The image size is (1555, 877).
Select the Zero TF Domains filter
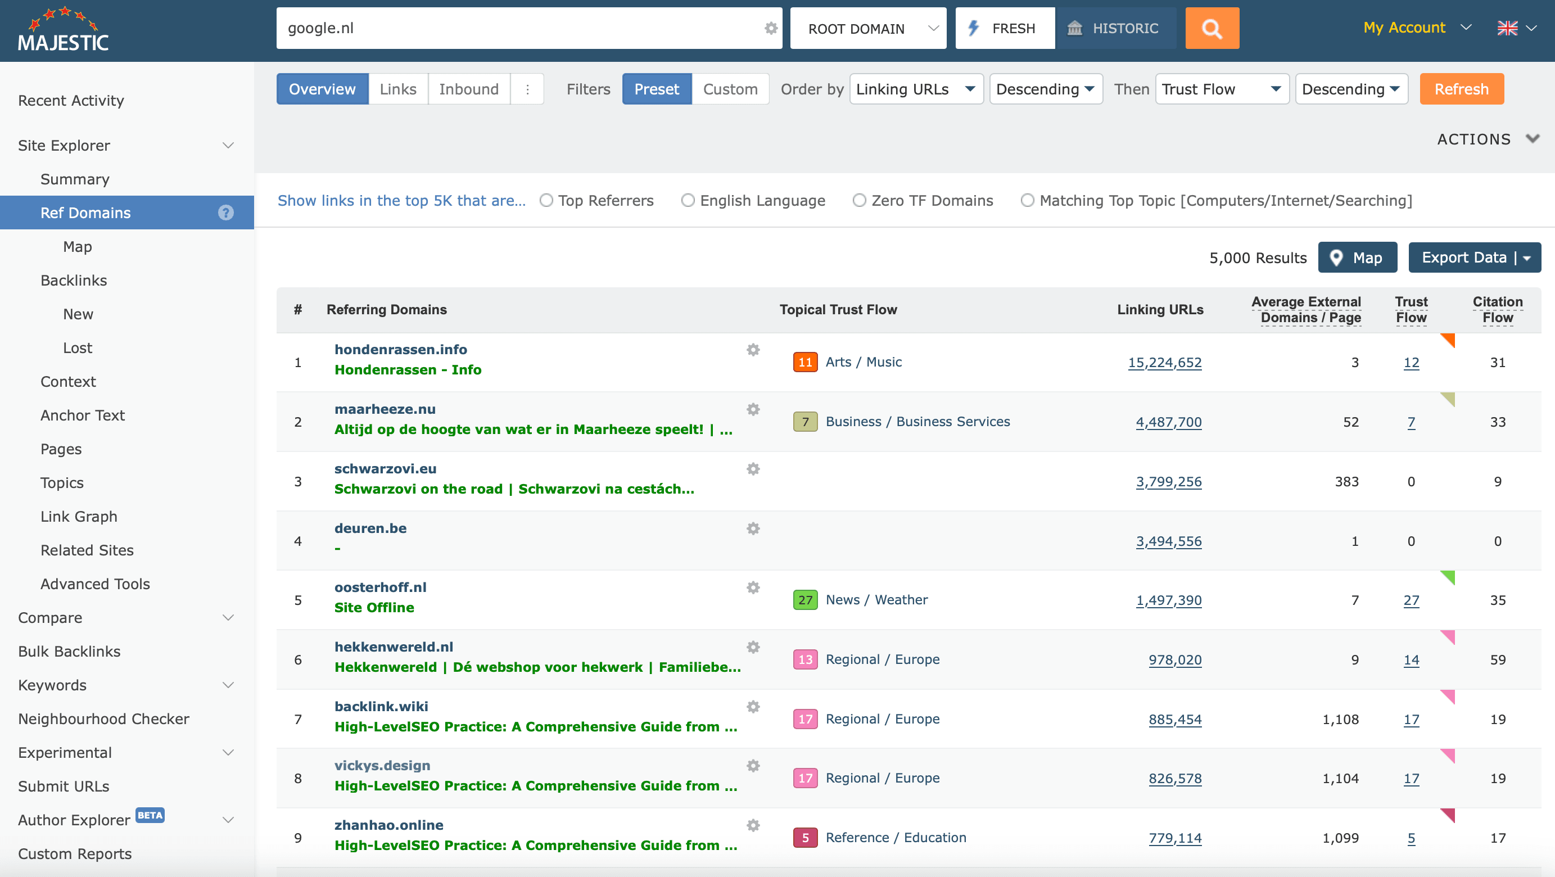pos(858,200)
